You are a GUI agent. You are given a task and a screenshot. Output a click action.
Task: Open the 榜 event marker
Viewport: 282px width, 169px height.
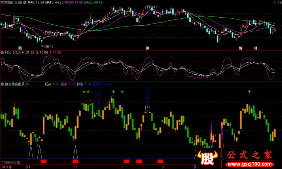tap(240, 48)
